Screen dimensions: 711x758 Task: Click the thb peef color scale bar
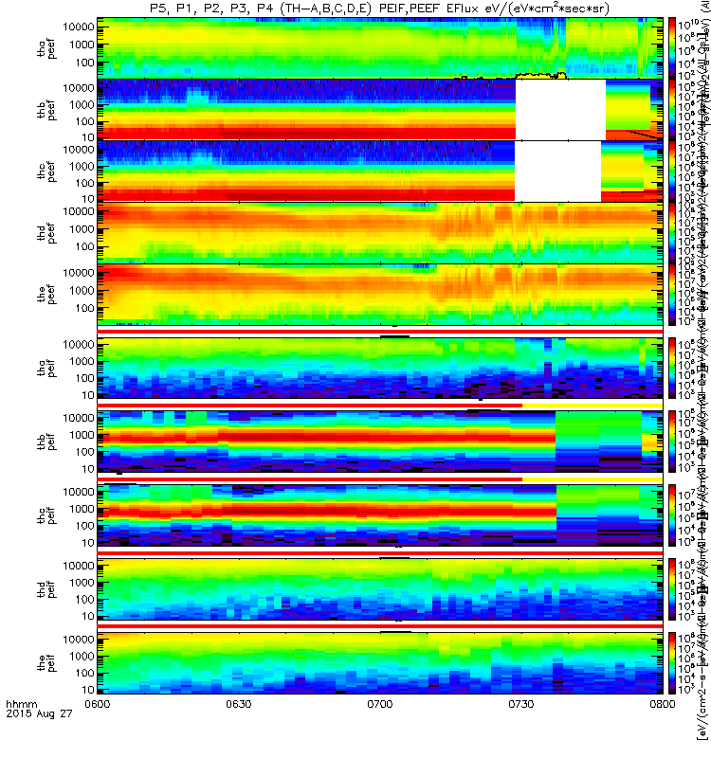click(x=672, y=110)
